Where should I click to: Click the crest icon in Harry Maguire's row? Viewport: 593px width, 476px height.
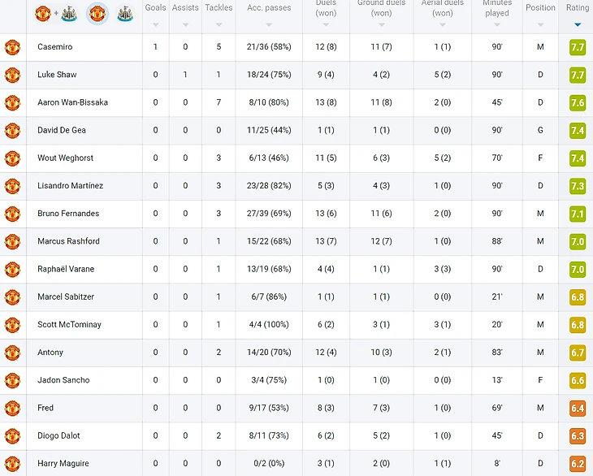click(12, 464)
